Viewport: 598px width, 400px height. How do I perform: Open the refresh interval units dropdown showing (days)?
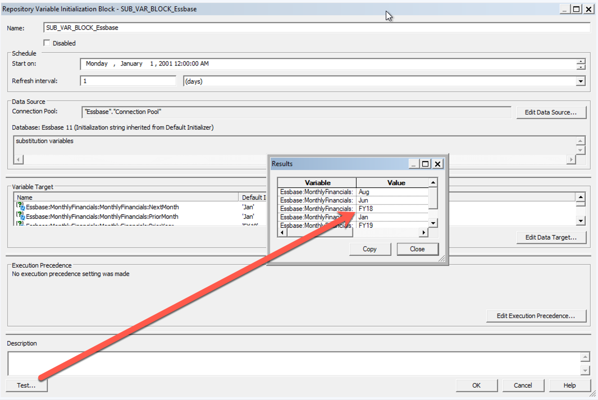(x=581, y=81)
